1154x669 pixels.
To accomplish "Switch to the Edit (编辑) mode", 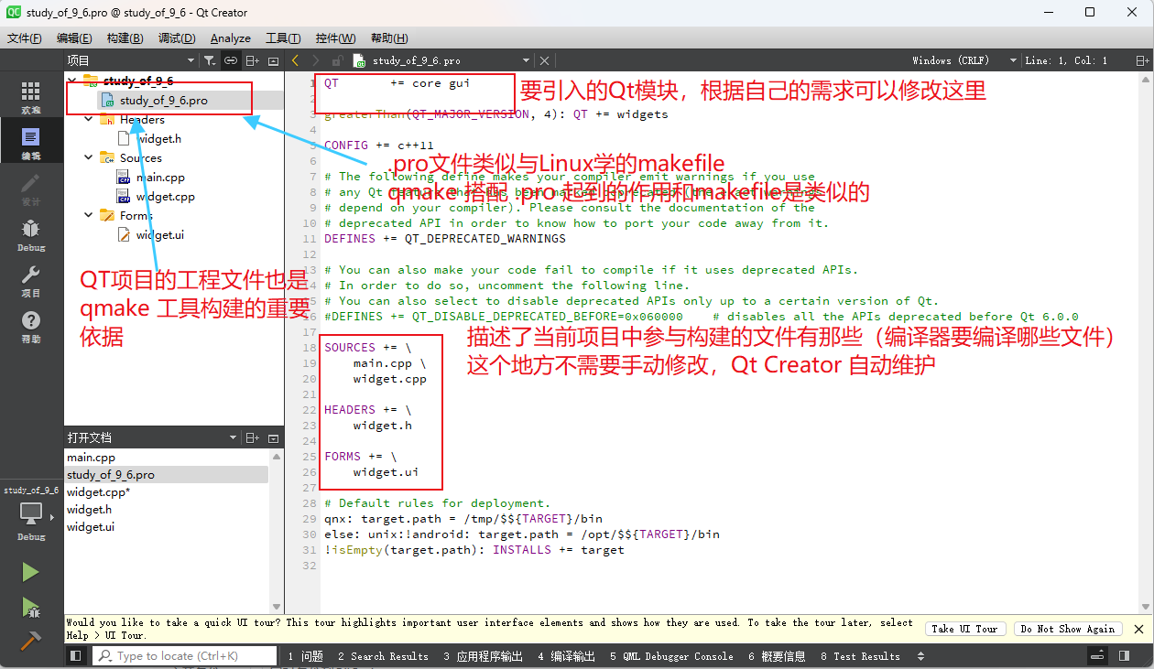I will coord(30,144).
